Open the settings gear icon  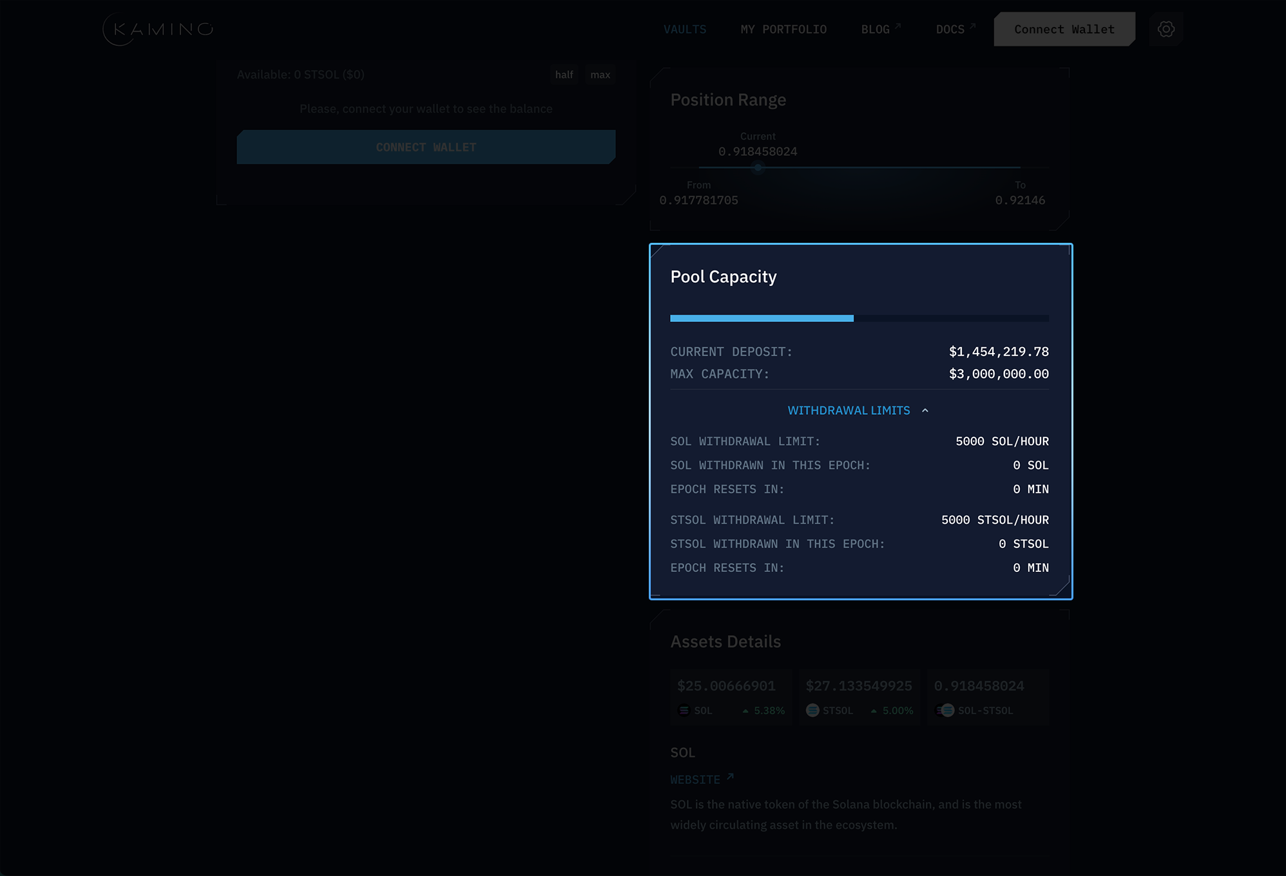tap(1166, 29)
